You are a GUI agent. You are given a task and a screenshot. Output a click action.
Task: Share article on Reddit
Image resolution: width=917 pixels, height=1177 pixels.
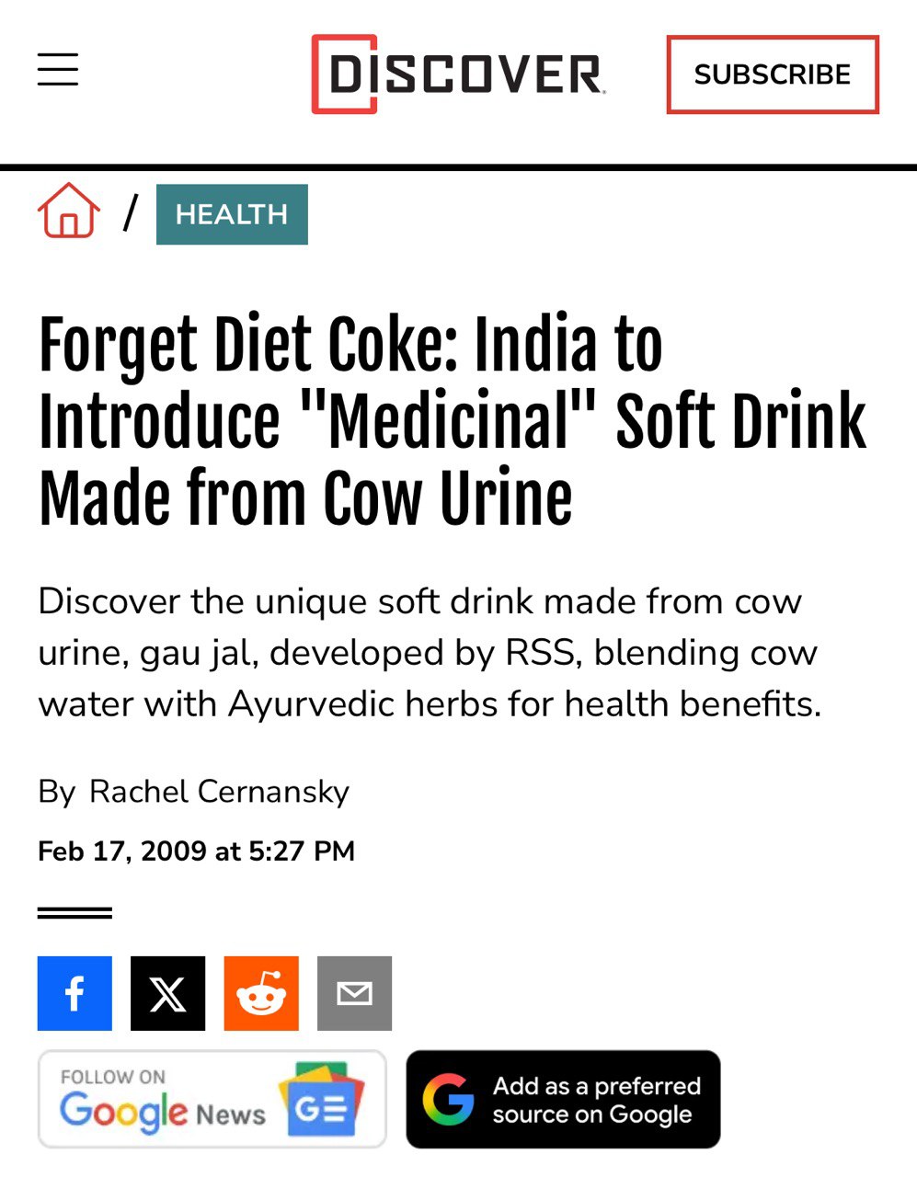261,993
